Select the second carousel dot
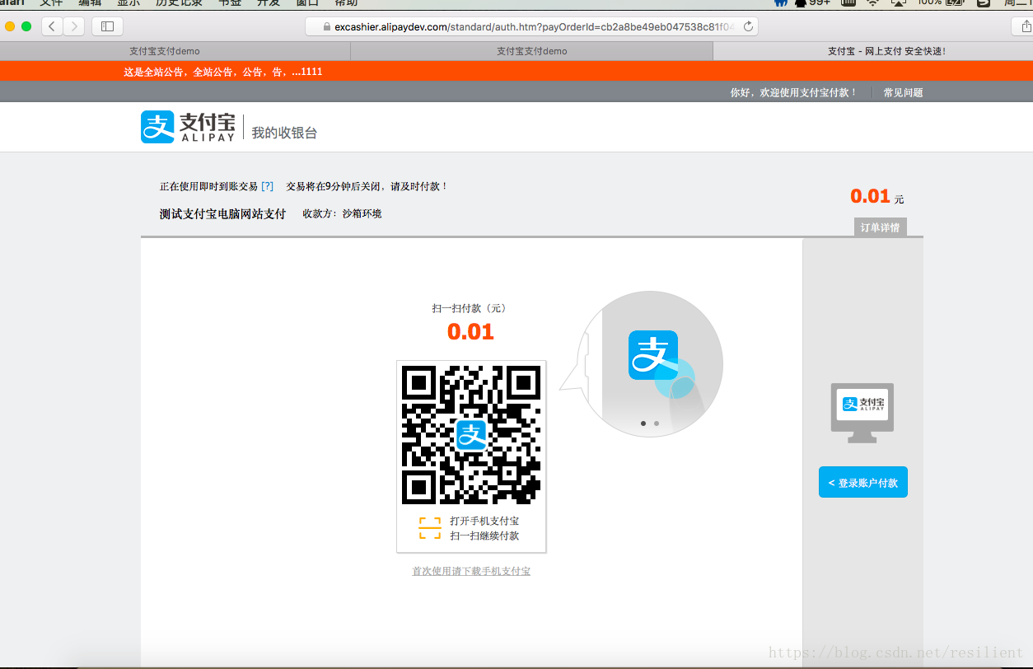1033x669 pixels. click(x=657, y=423)
